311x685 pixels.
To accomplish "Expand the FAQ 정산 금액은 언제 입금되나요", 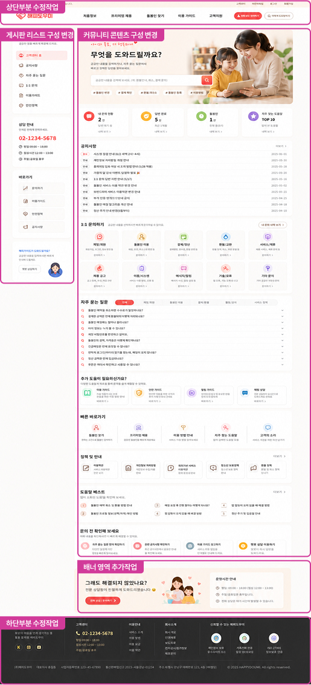I will [182, 359].
